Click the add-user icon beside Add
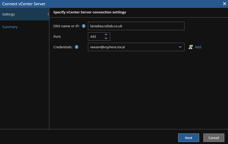228x144 pixels. point(191,47)
